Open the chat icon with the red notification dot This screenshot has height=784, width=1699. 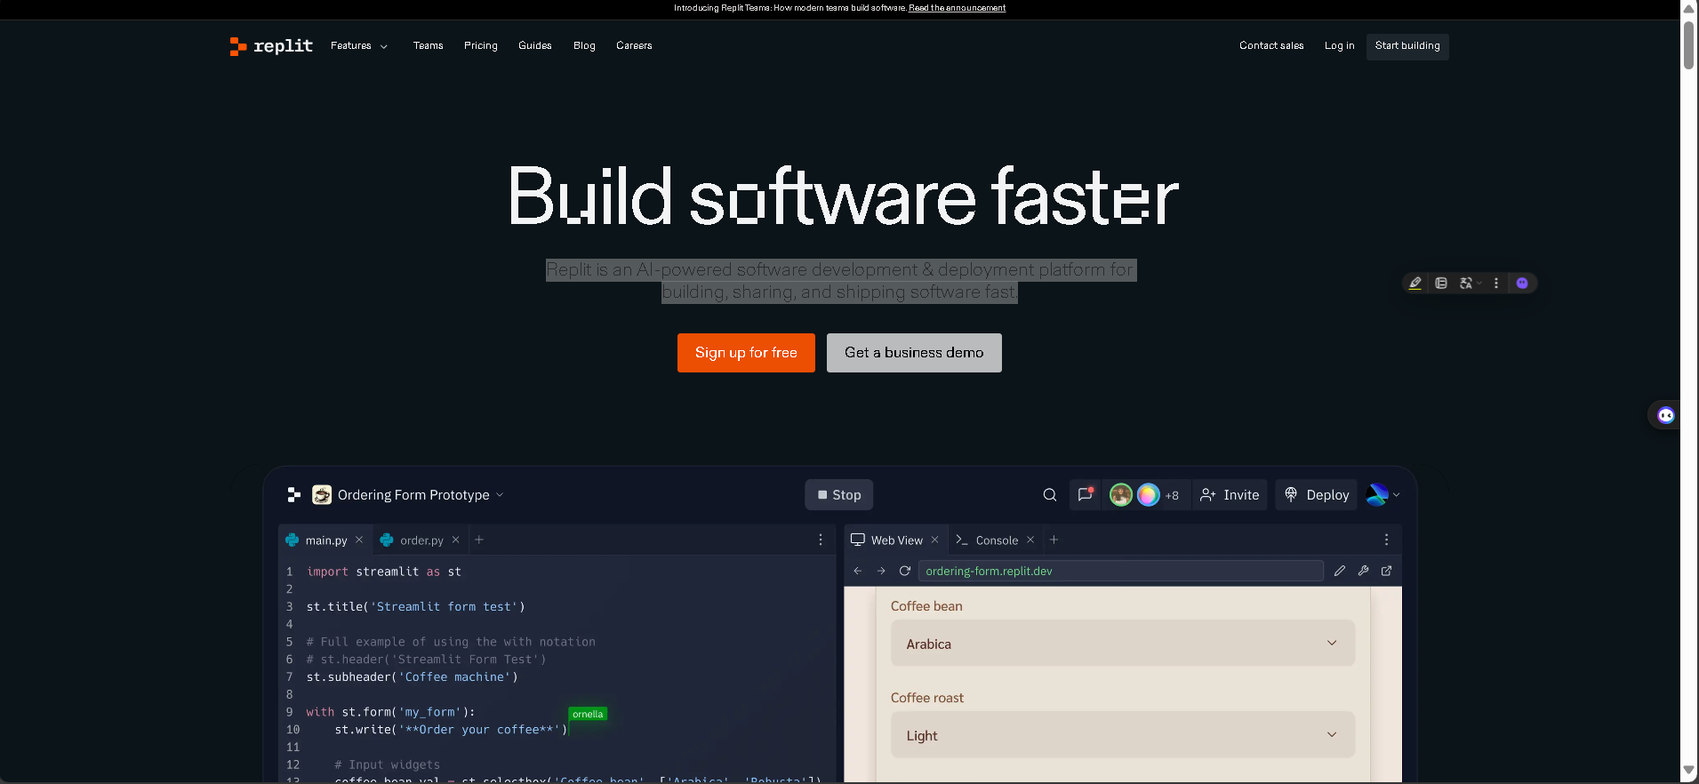click(x=1085, y=494)
